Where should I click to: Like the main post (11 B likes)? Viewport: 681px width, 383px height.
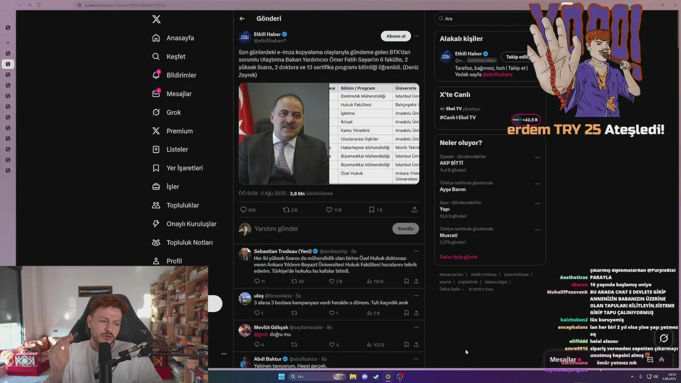pyautogui.click(x=334, y=210)
